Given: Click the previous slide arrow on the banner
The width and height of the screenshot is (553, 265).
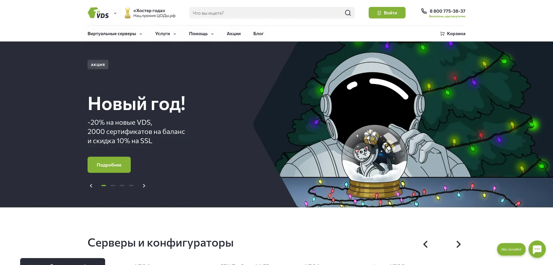Looking at the screenshot, I should pos(91,186).
